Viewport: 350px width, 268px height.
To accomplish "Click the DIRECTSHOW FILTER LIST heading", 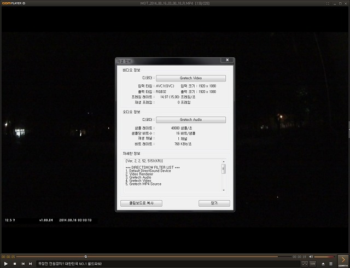I will 153,167.
